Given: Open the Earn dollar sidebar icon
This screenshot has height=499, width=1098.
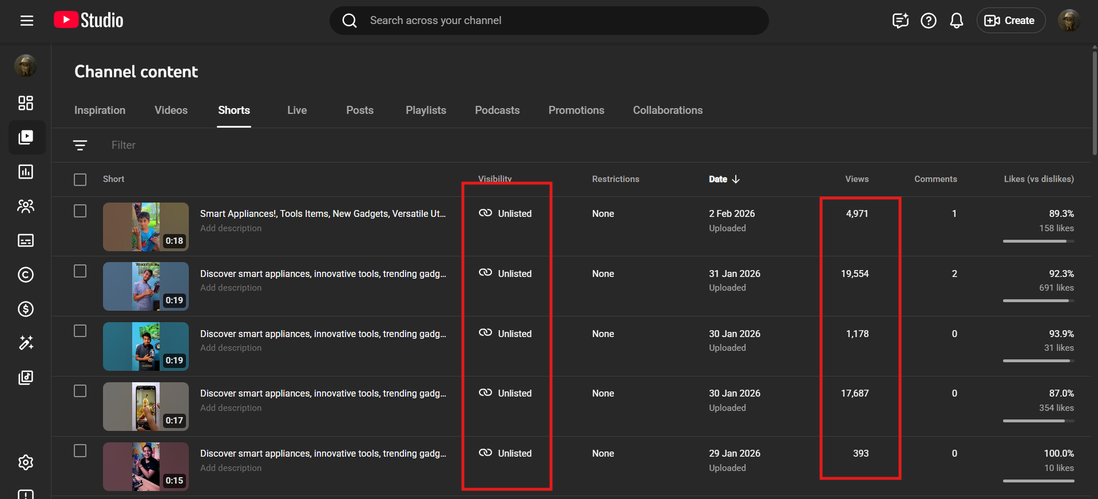Looking at the screenshot, I should click(26, 309).
